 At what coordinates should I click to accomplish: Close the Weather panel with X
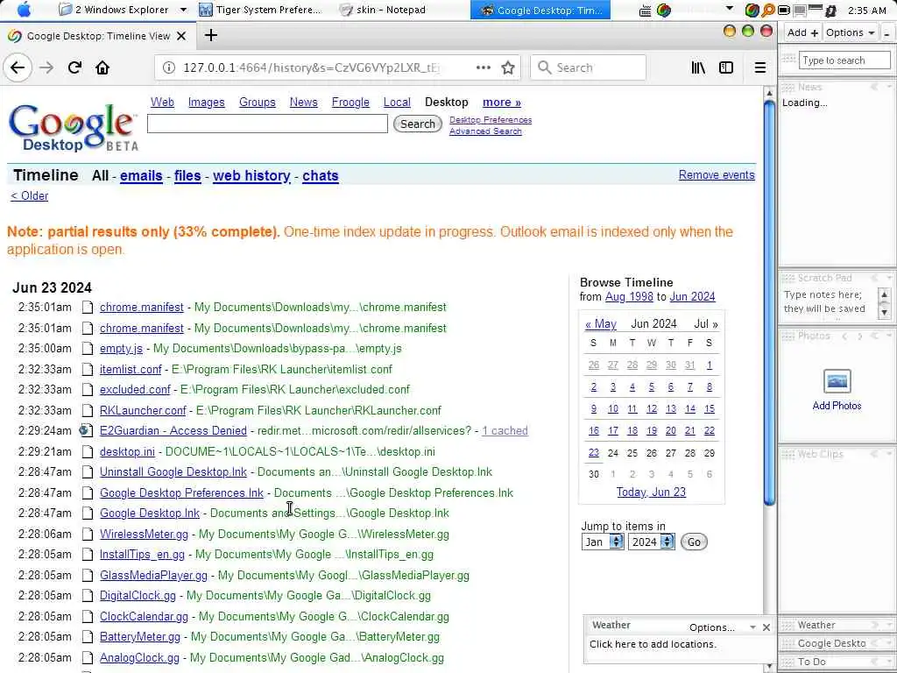tap(766, 627)
